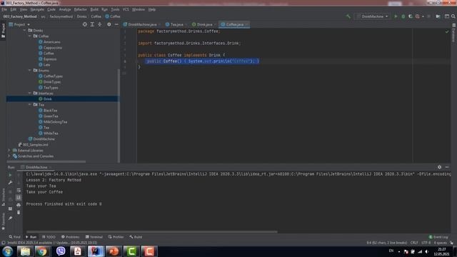Toggle scroll to end in Run console
Viewport: 457px width, 257px height.
[x=19, y=198]
